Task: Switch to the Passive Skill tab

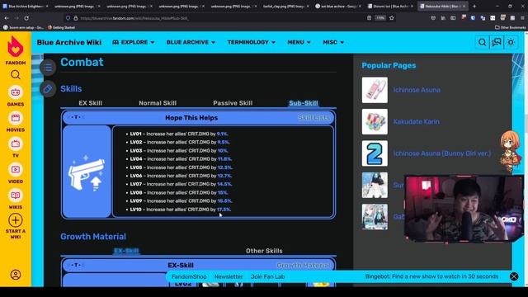Action: (x=233, y=103)
